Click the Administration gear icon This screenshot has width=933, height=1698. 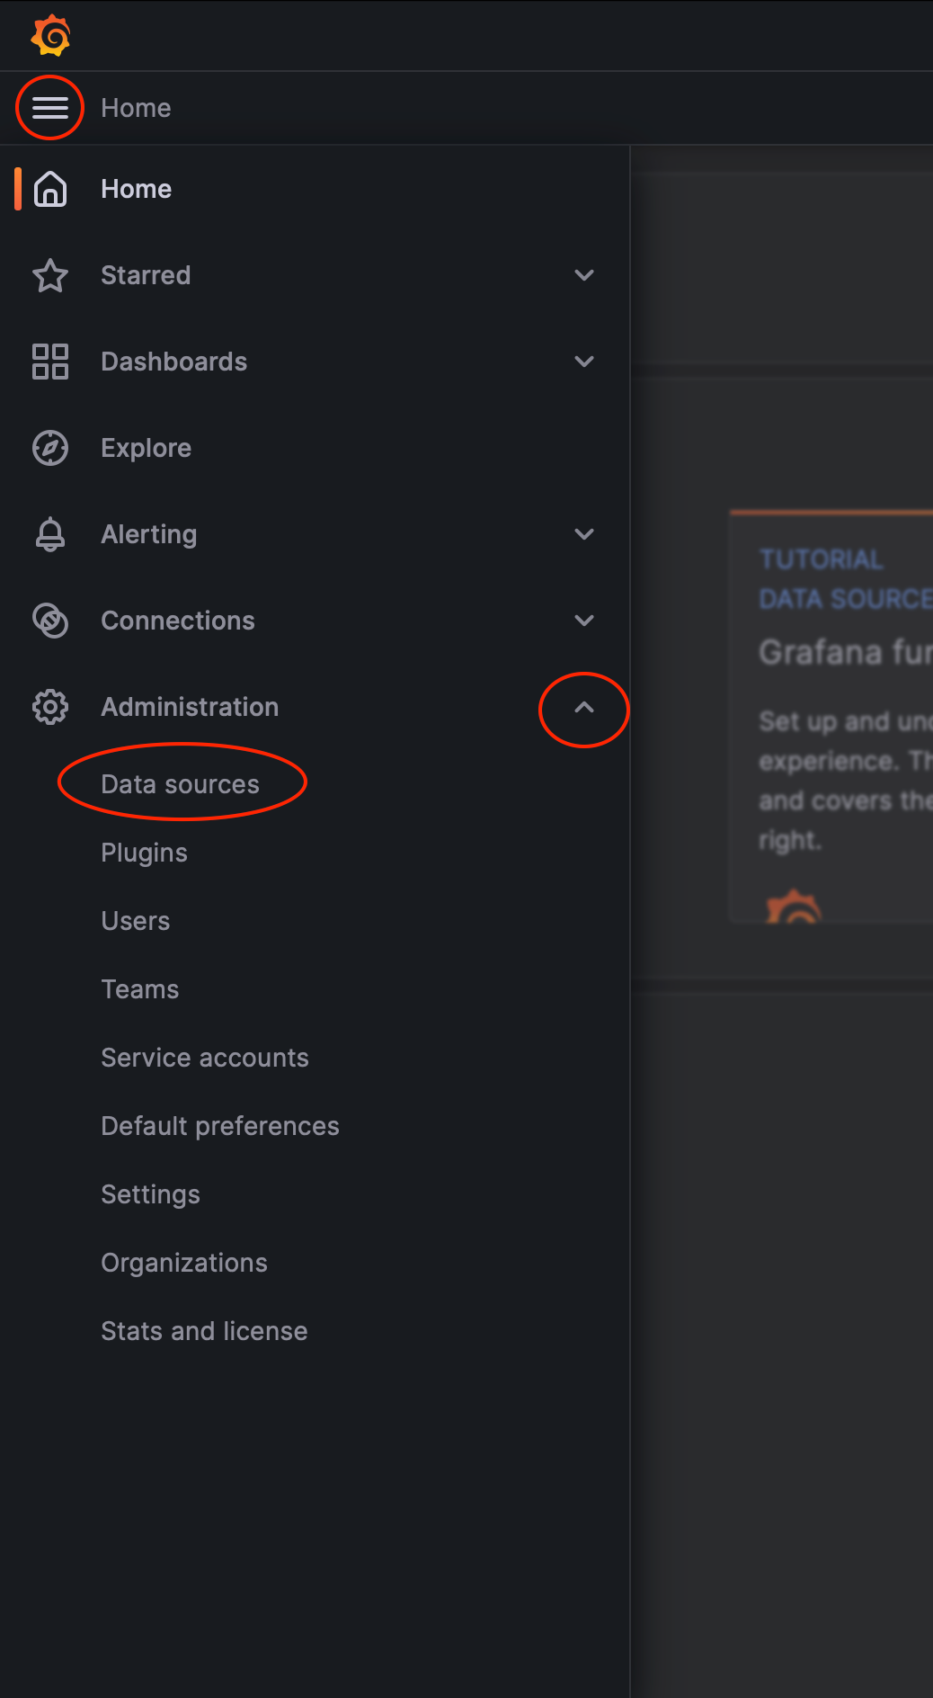[x=50, y=707]
